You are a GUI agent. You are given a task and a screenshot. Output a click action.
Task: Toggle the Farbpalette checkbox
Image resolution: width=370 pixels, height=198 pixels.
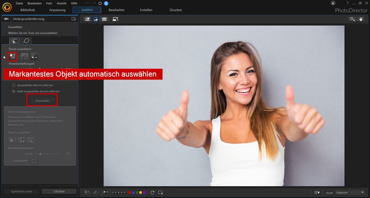(x=33, y=161)
